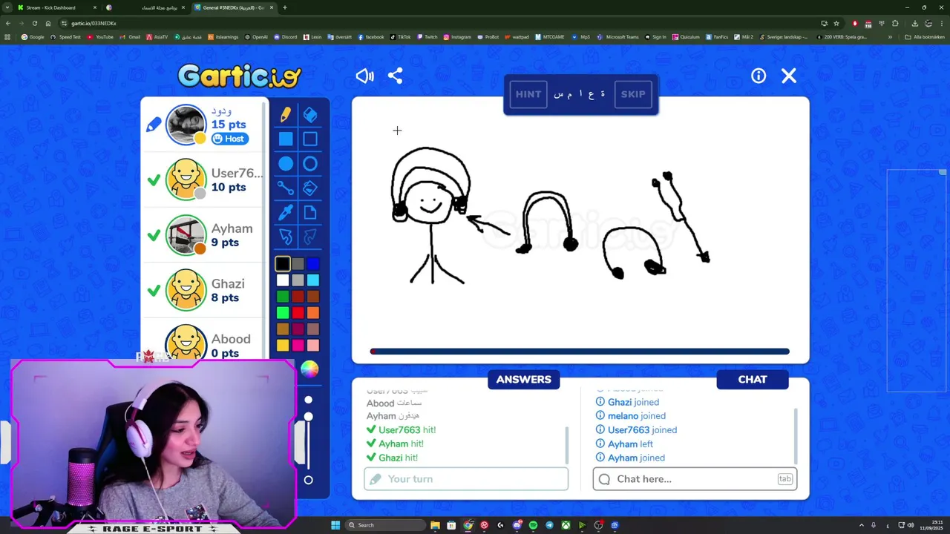The image size is (950, 534).
Task: Open Spotify from taskbar
Action: coord(533,525)
